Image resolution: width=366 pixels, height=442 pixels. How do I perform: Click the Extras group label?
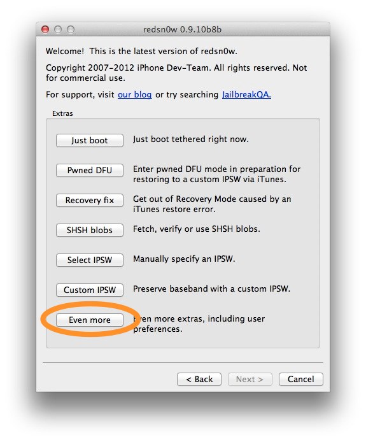(x=62, y=113)
